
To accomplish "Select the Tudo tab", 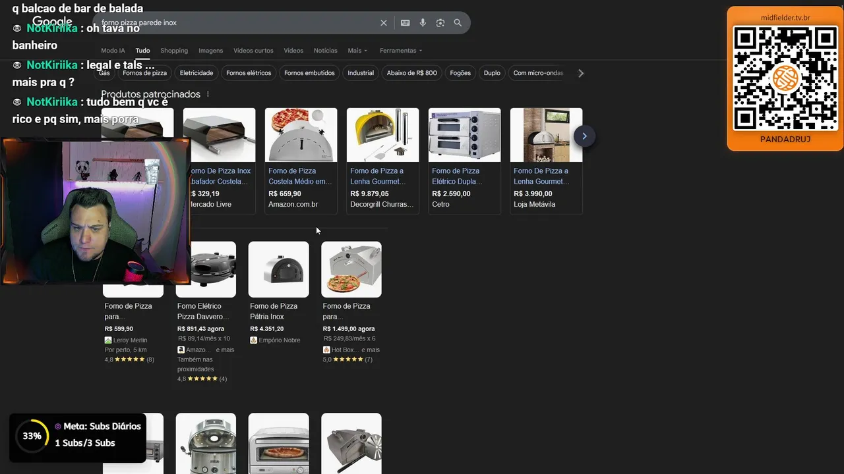I will point(142,51).
